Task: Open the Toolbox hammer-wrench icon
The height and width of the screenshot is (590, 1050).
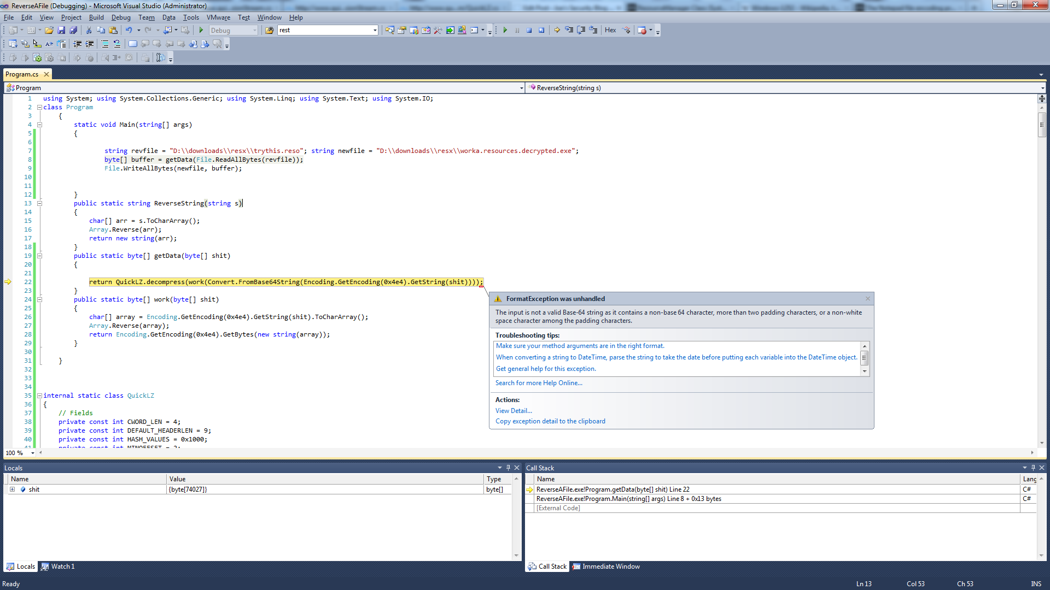Action: point(438,30)
